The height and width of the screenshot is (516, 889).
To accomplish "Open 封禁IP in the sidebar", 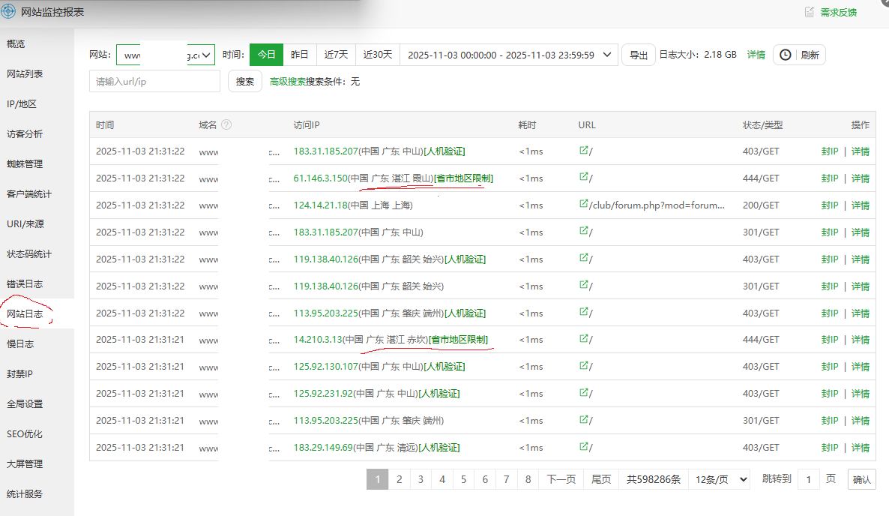I will click(x=19, y=374).
